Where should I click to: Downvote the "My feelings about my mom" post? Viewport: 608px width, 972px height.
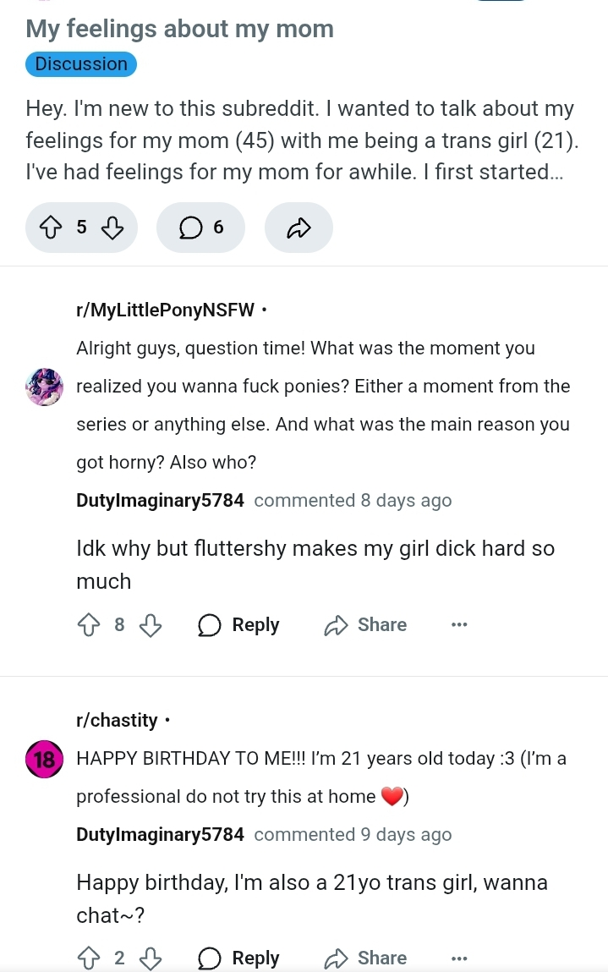[x=112, y=227]
